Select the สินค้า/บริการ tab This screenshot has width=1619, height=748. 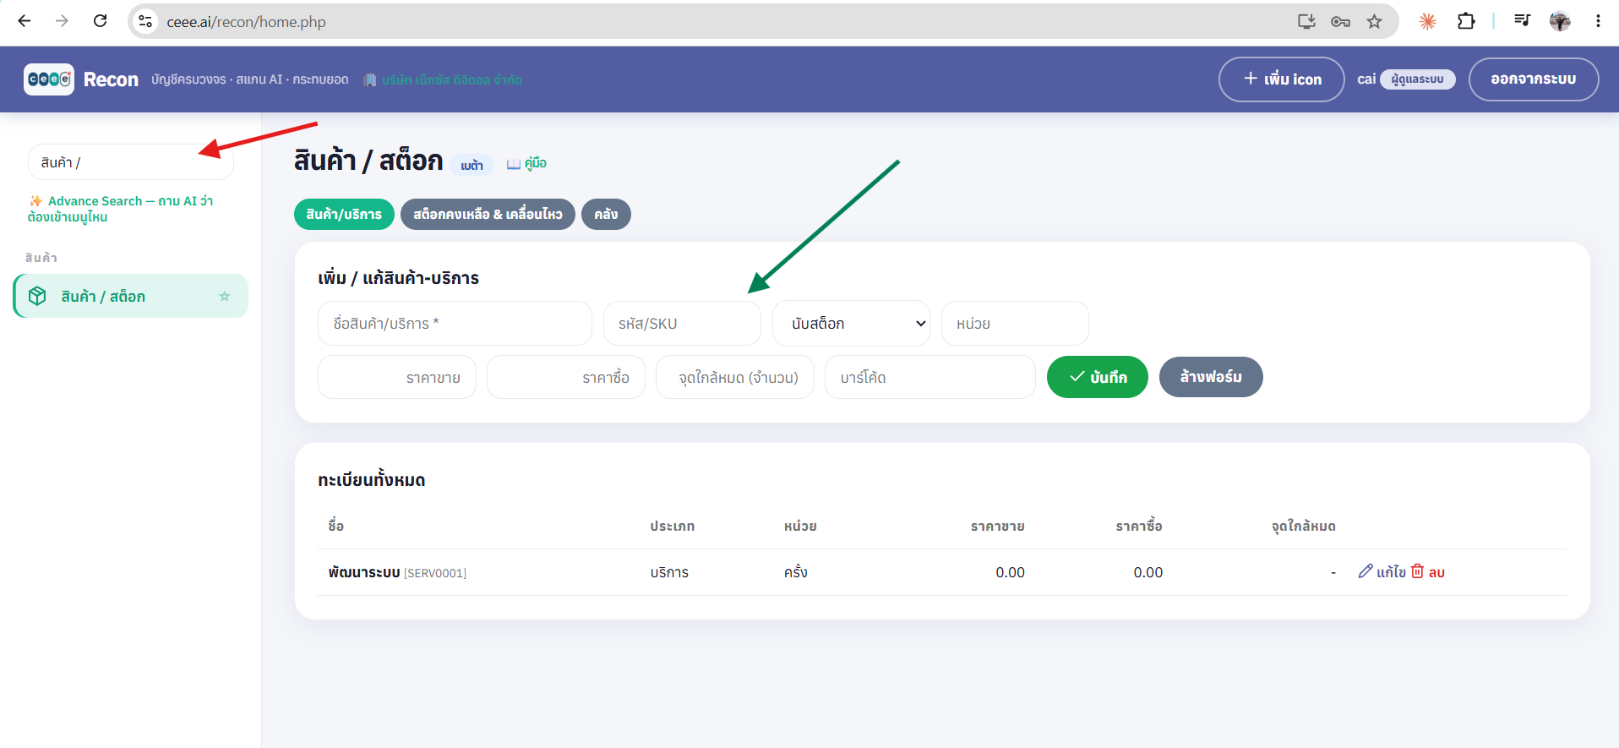344,214
